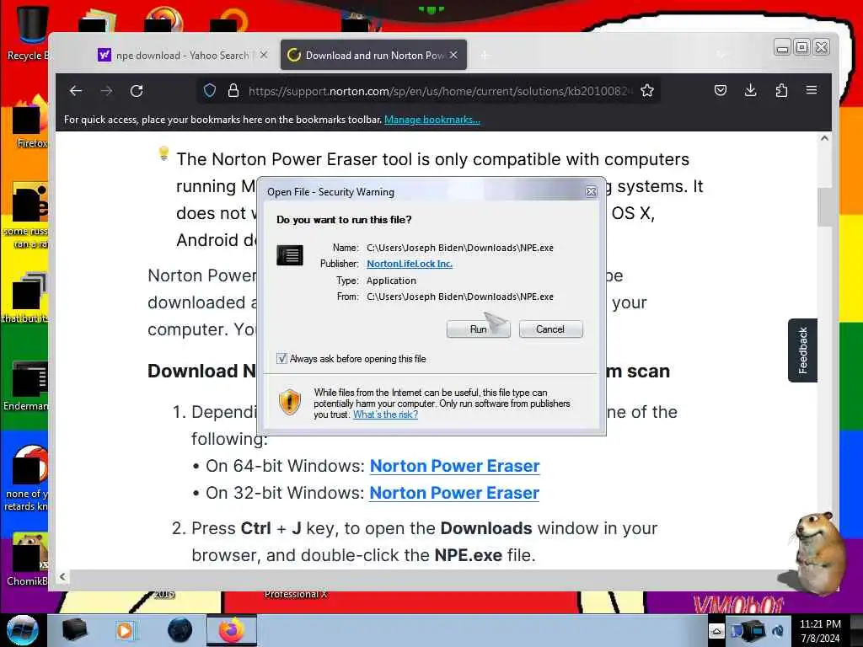Click the Forward arrow in Firefox
863x647 pixels.
[x=107, y=91]
